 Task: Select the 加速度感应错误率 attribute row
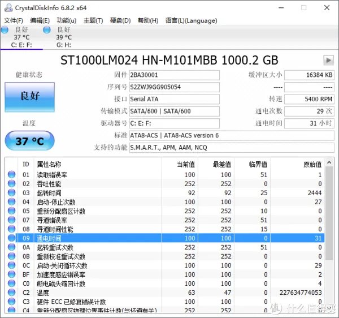(165, 274)
